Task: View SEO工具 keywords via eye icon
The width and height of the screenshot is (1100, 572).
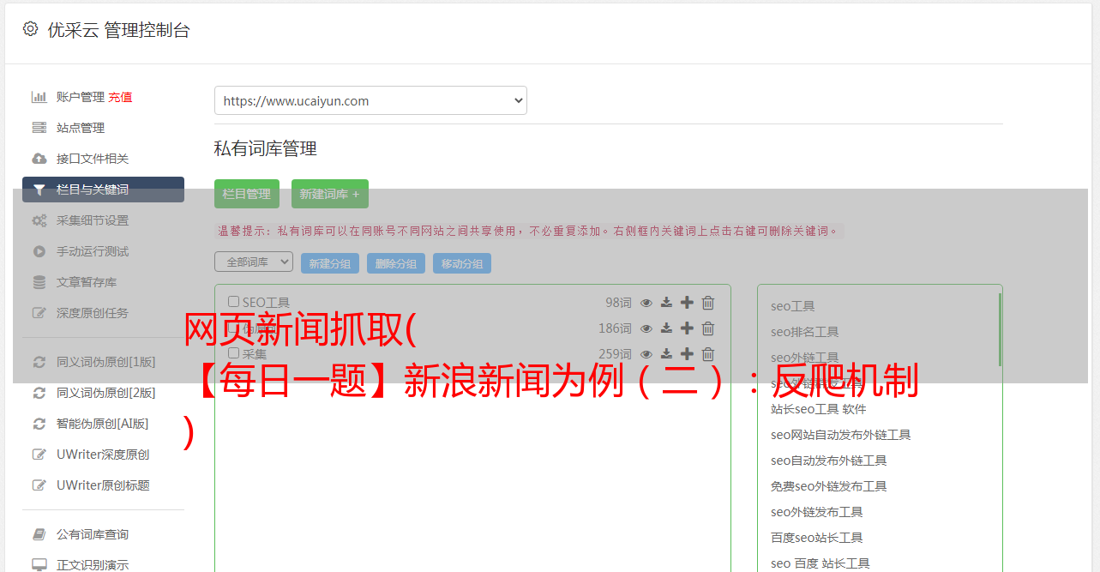Action: [646, 303]
